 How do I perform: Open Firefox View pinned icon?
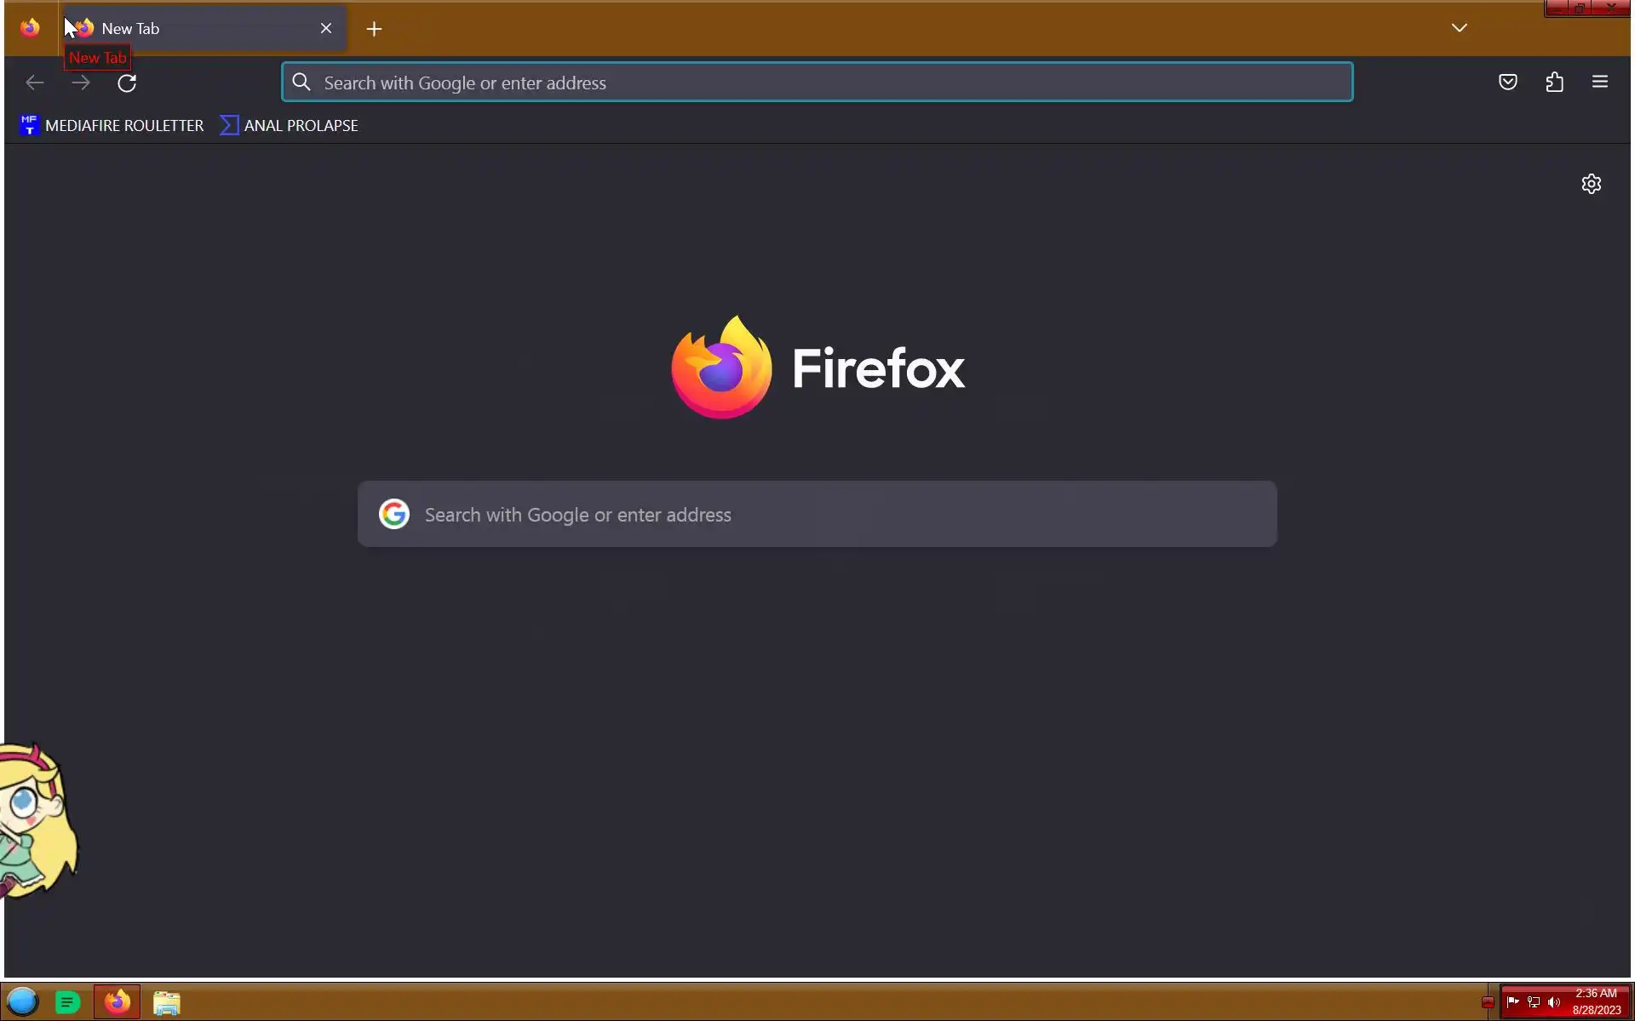click(30, 28)
